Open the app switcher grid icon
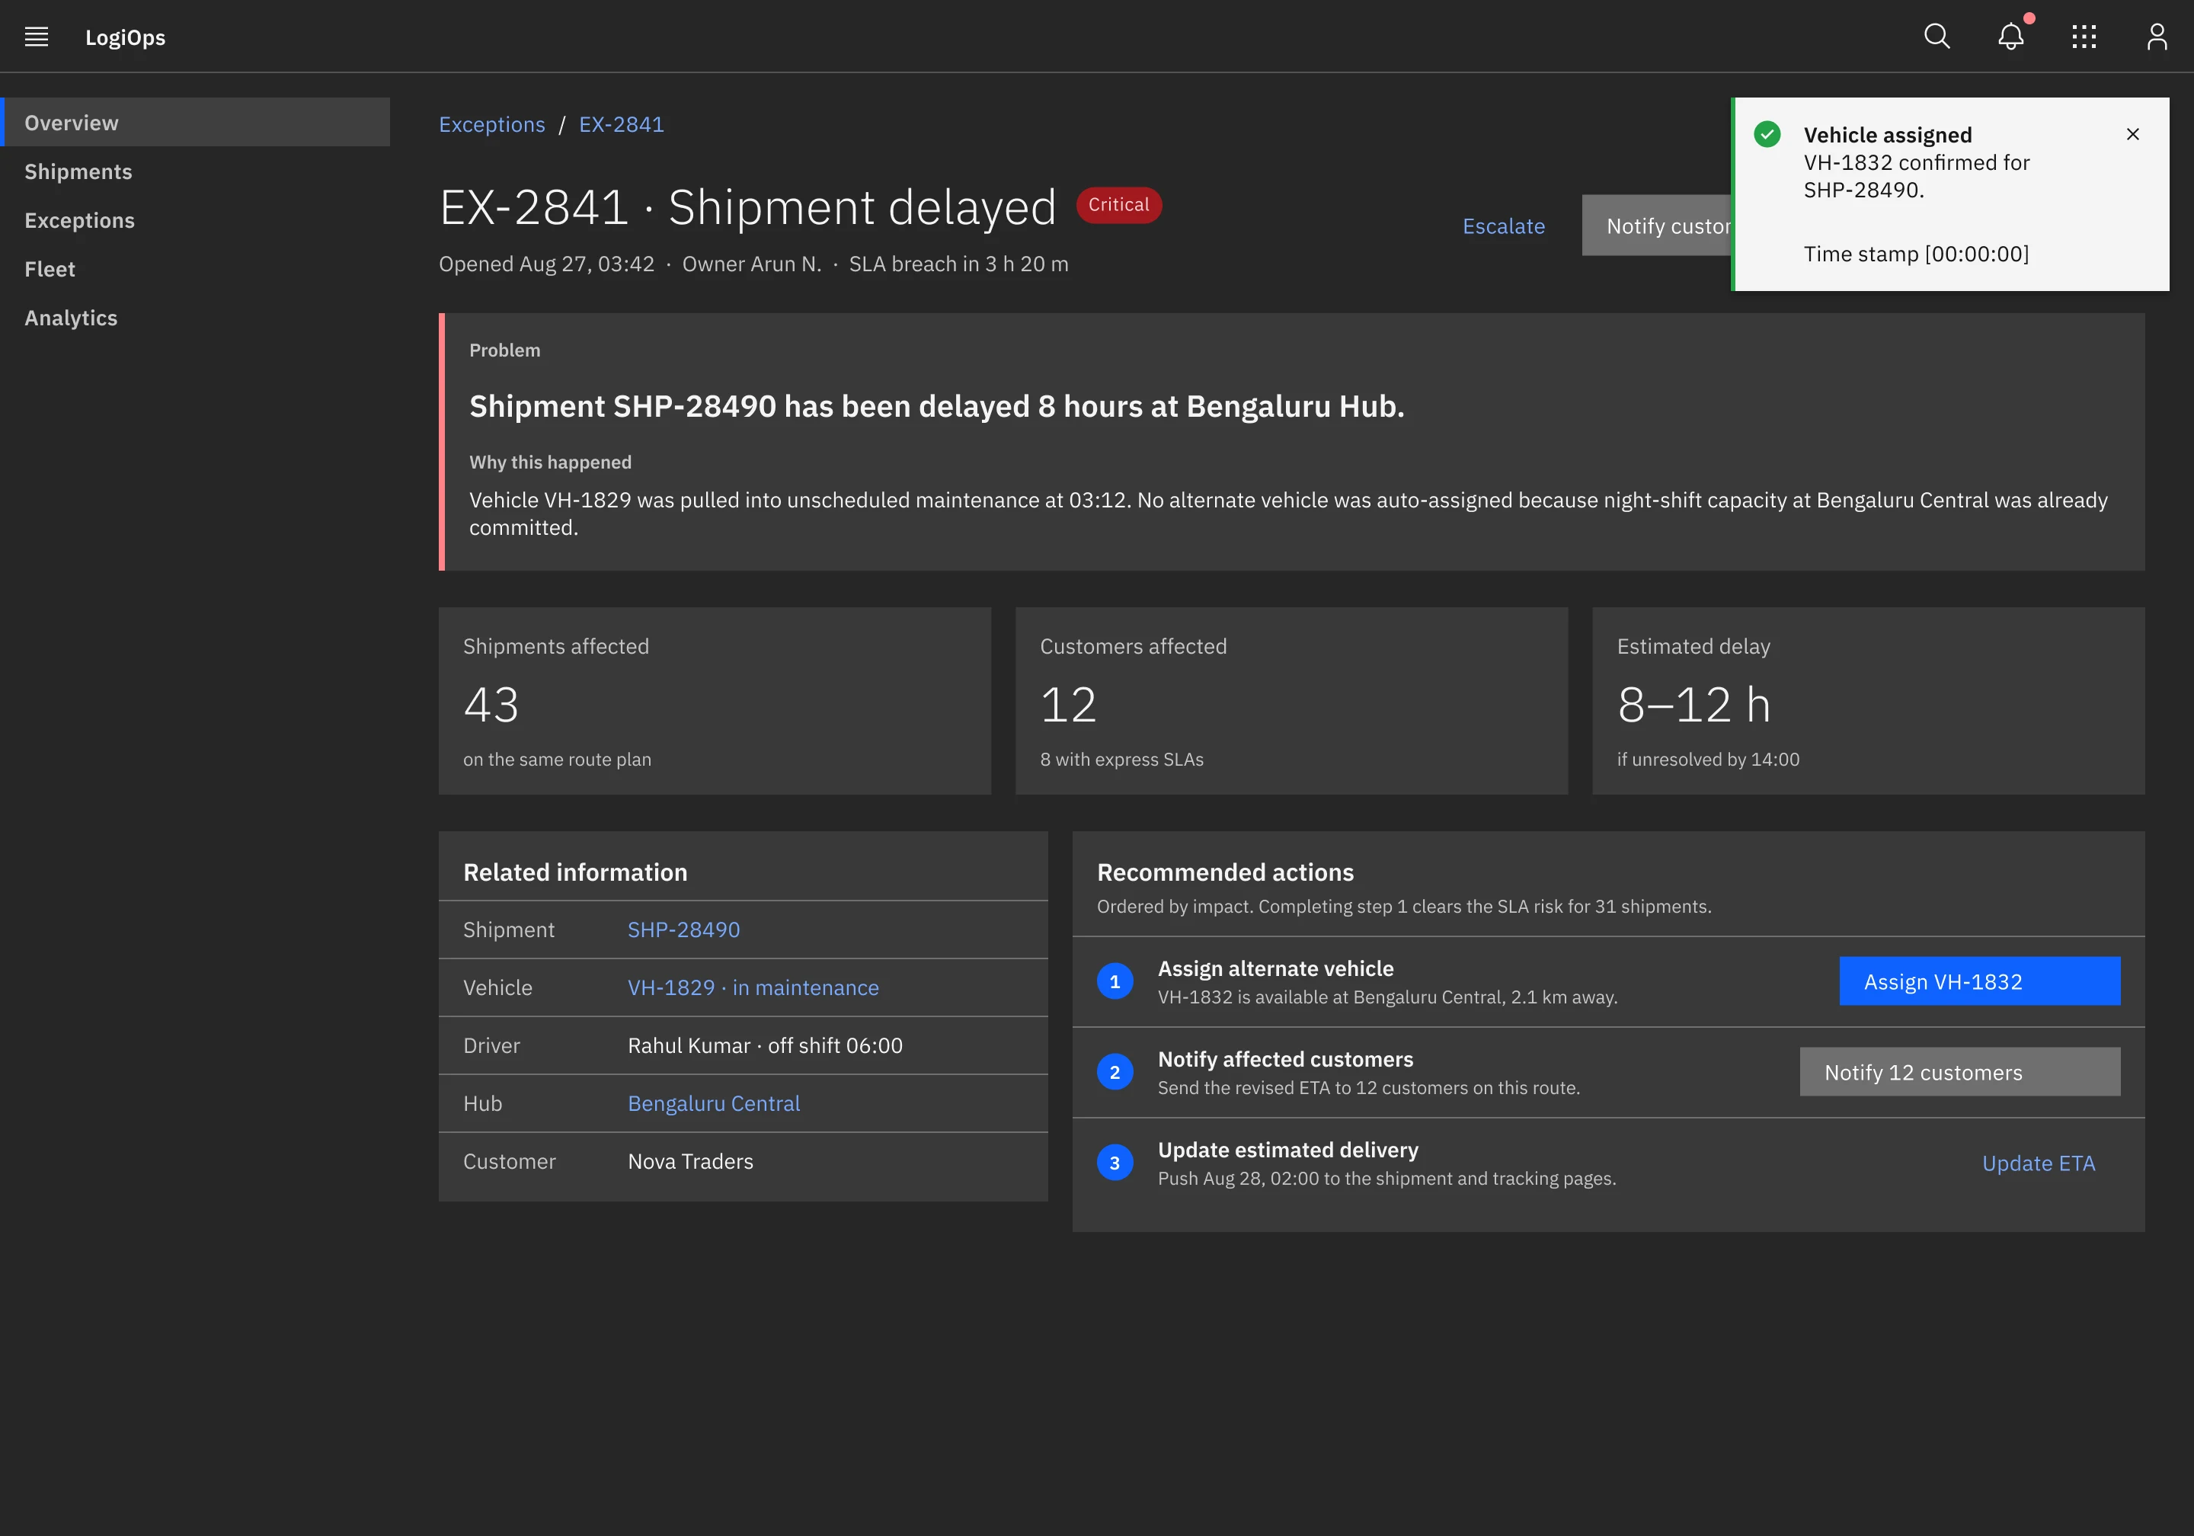Screen dimensions: 2194x1536 click(2084, 37)
